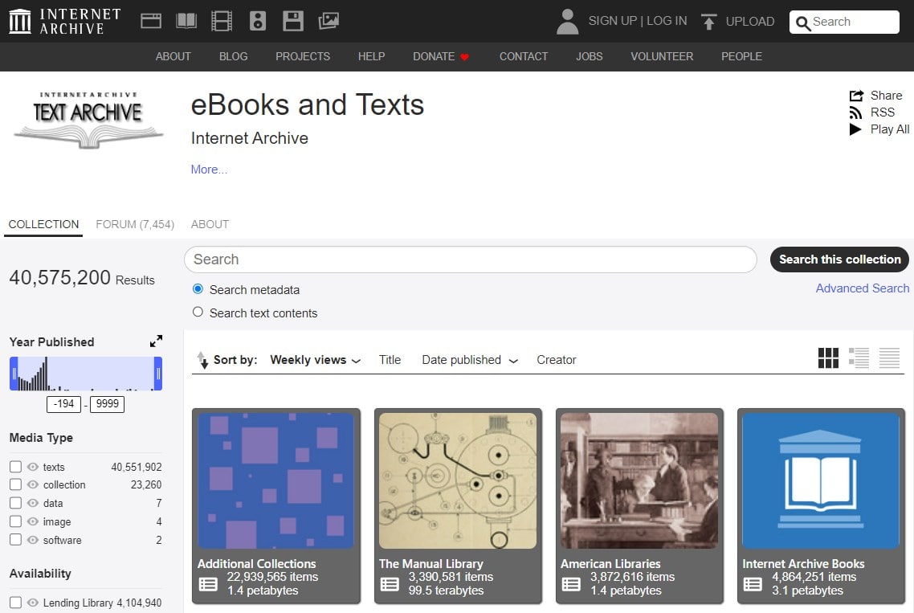Image resolution: width=914 pixels, height=613 pixels.
Task: Switch to the FORUM tab
Action: tap(135, 224)
